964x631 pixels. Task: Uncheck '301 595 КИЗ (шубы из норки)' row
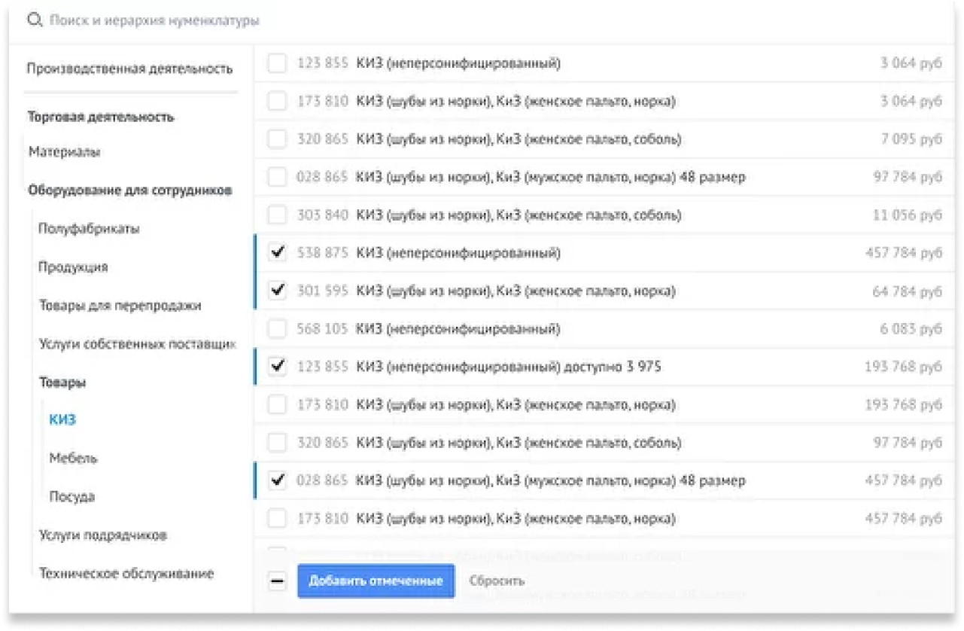click(277, 291)
